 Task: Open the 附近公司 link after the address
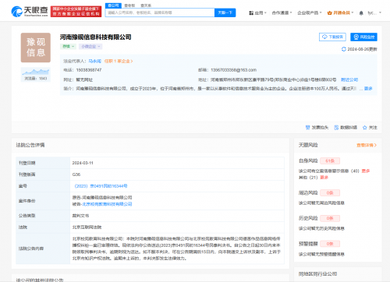(349, 79)
